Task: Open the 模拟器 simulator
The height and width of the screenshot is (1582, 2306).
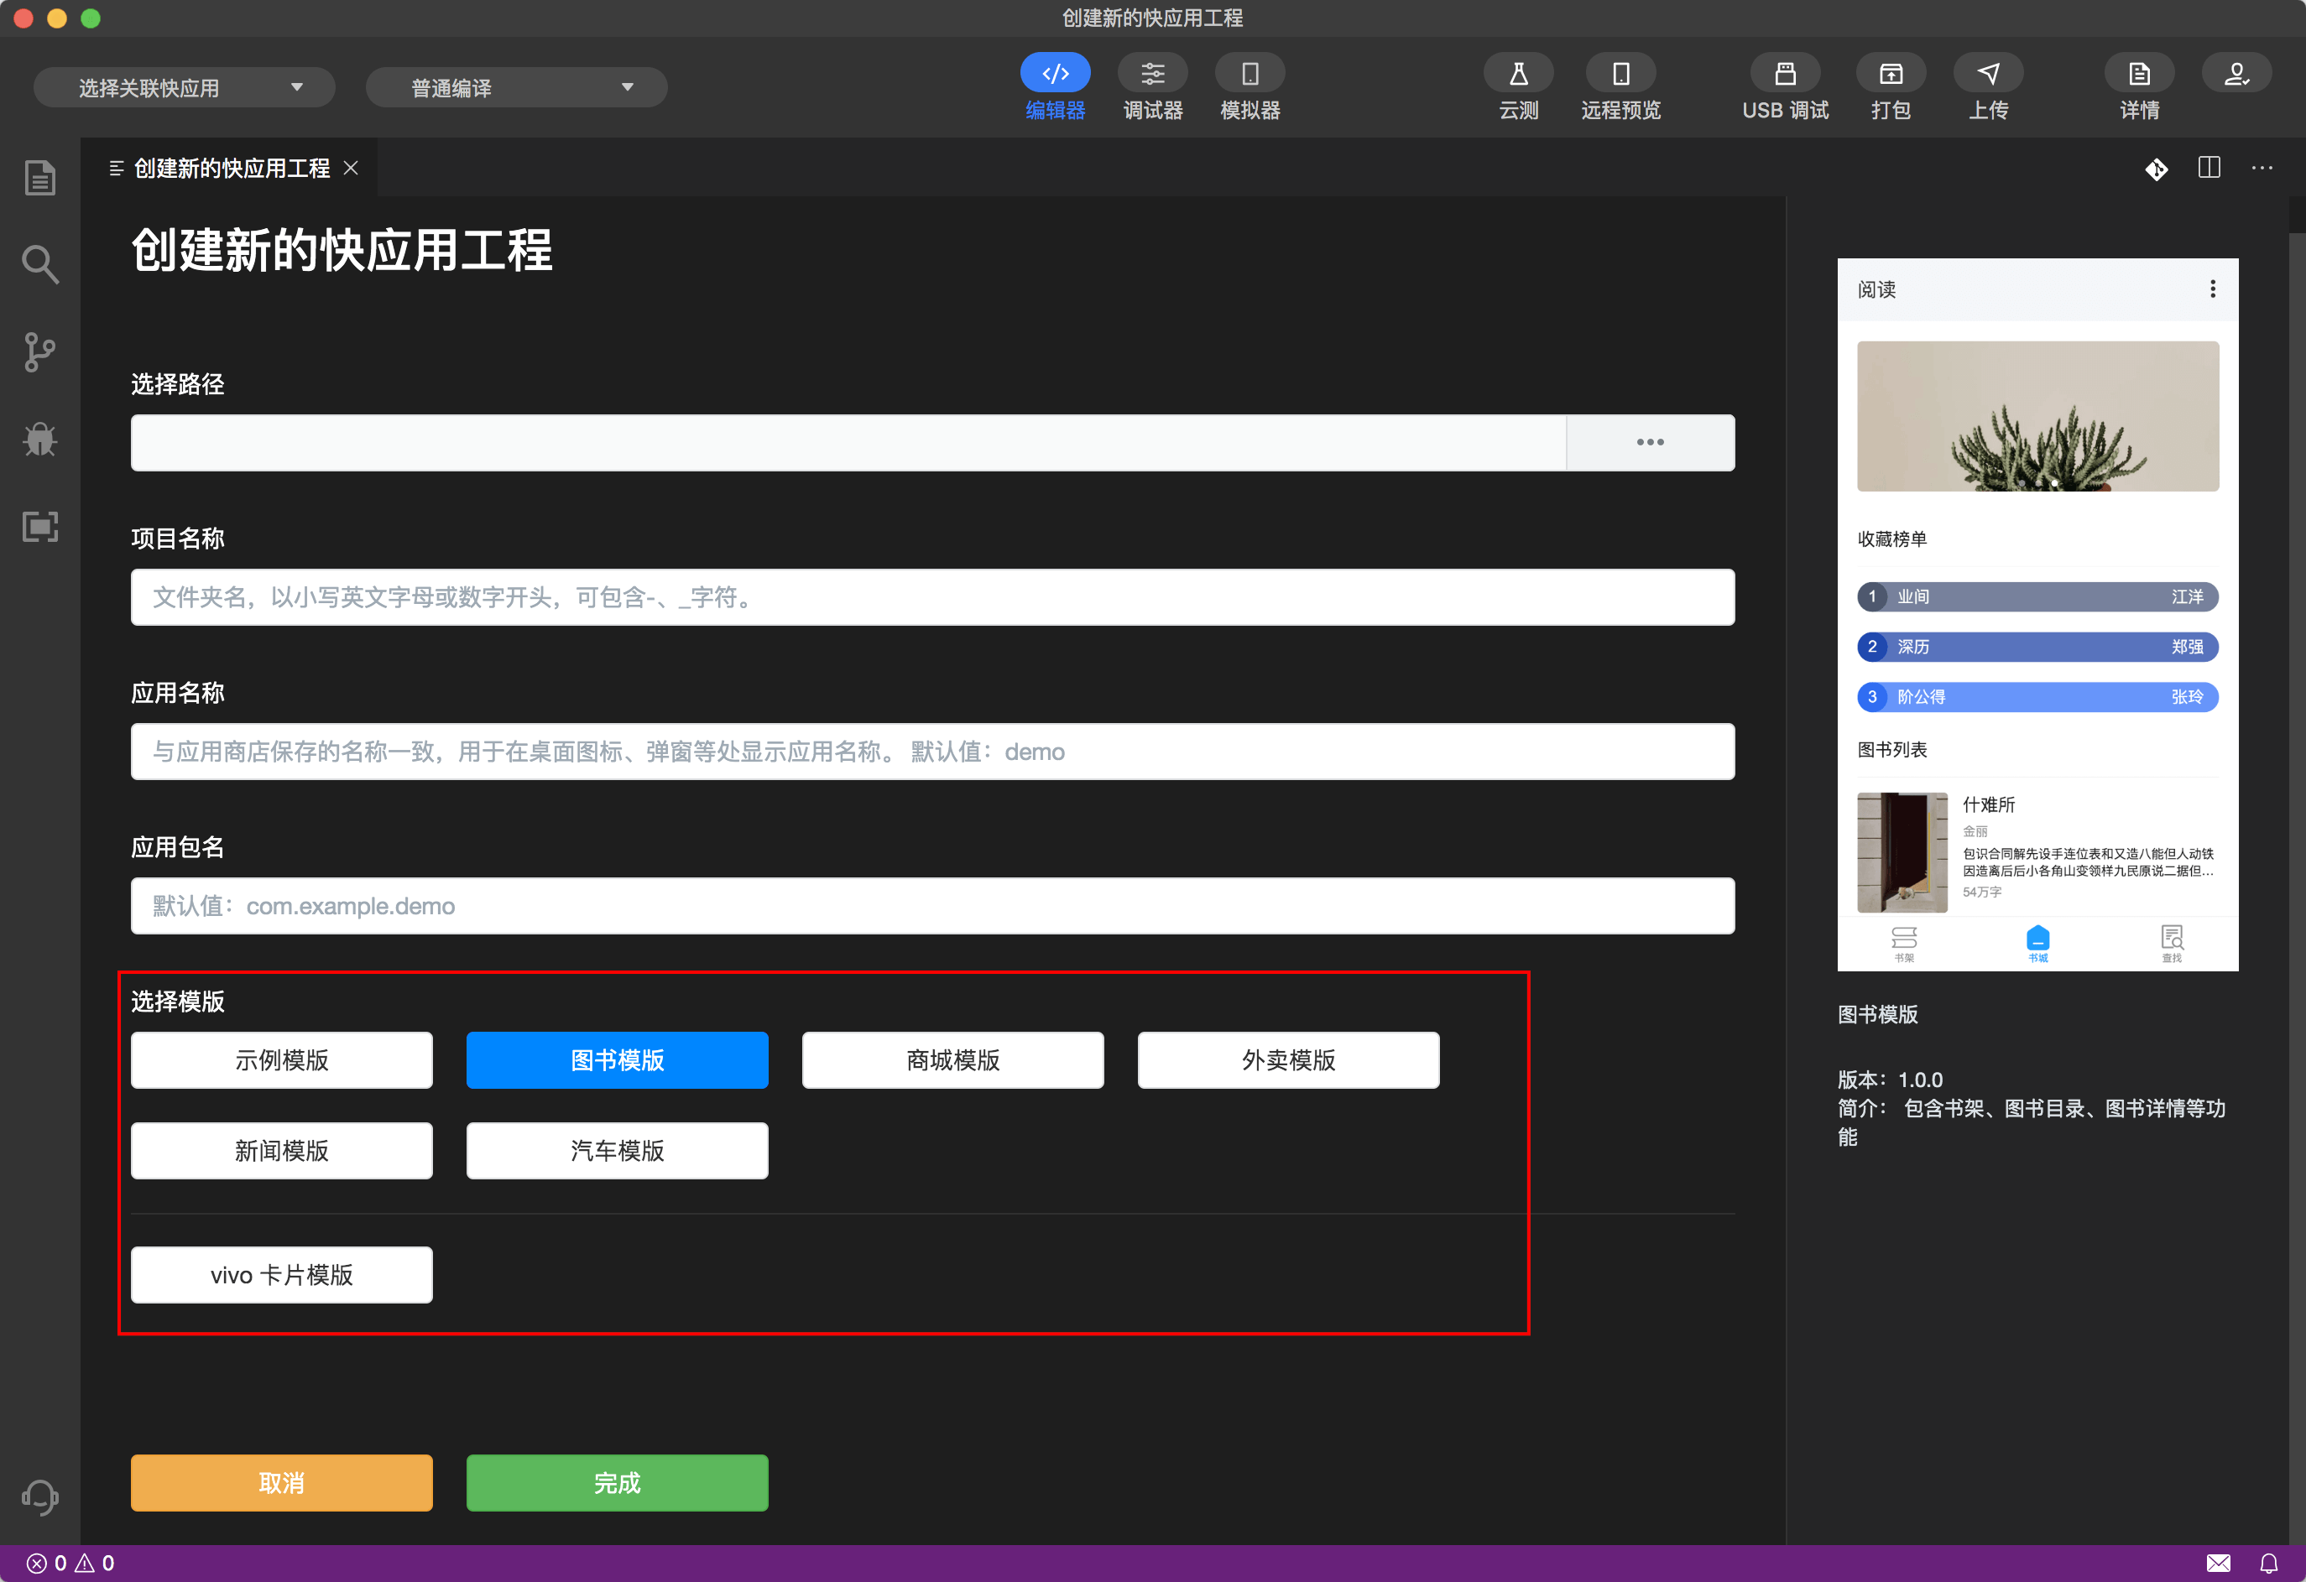Action: click(x=1250, y=87)
